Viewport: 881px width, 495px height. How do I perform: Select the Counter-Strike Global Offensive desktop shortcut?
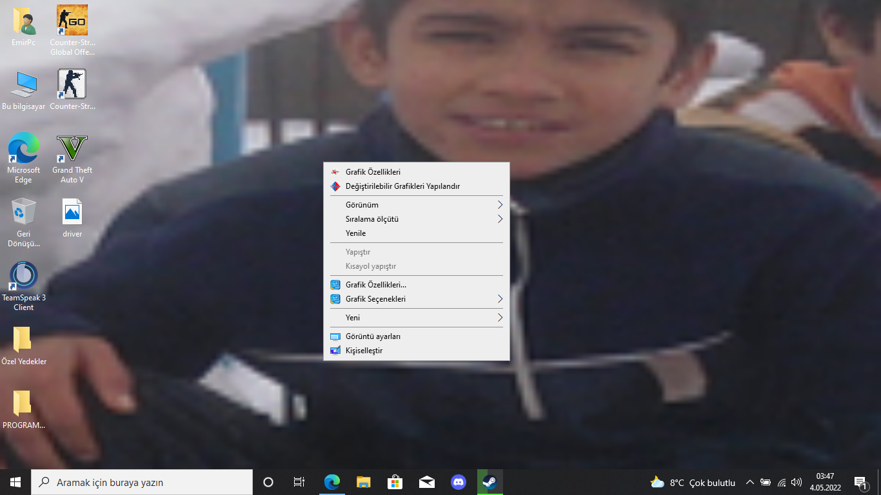point(72,31)
